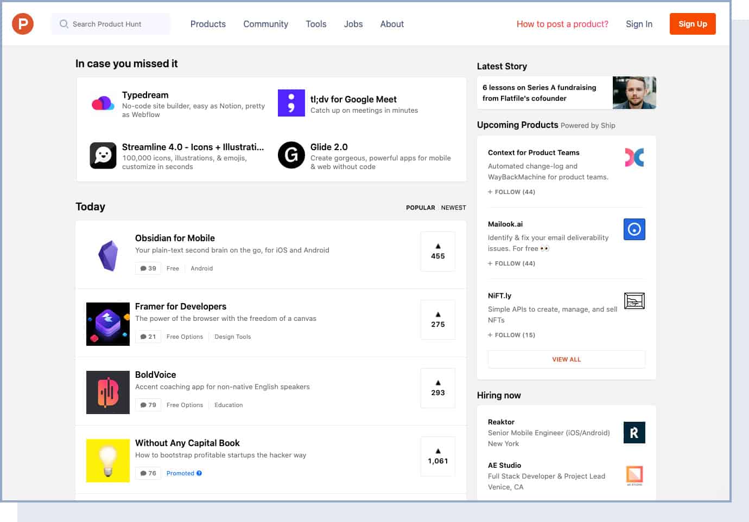The image size is (749, 522).
Task: Follow Context for Product Teams (44)
Action: (x=511, y=192)
